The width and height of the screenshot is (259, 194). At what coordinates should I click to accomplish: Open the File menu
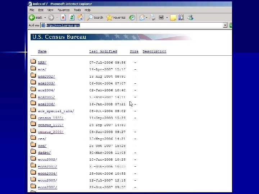pyautogui.click(x=32, y=10)
